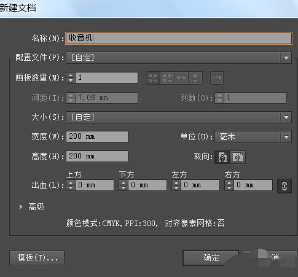Toggle right-to-left layout arrow icon

[x=217, y=78]
